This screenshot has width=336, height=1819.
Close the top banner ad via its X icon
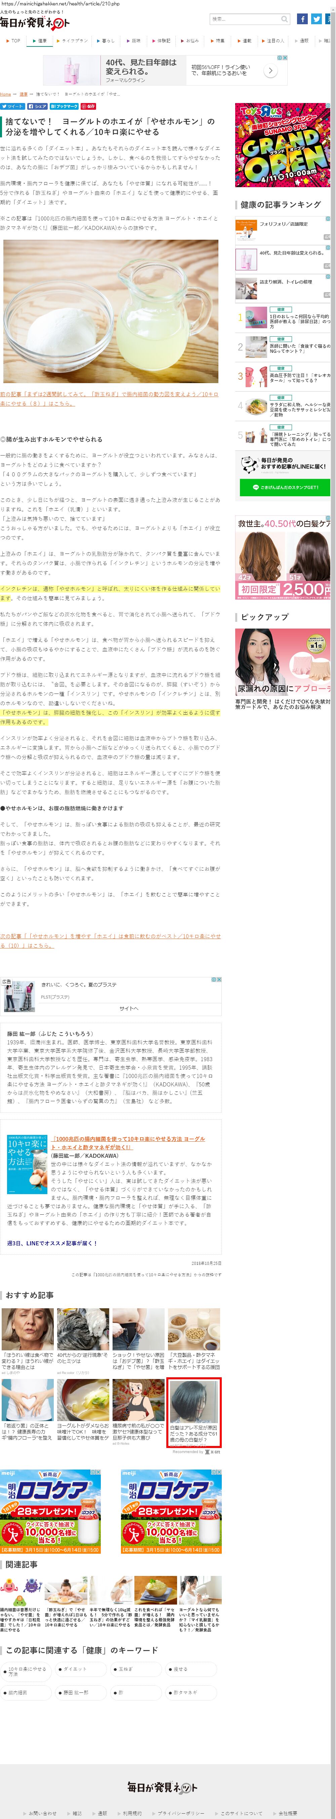[x=285, y=58]
